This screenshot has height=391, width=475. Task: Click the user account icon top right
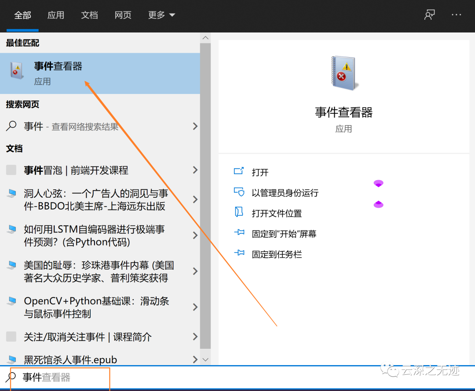tap(429, 14)
